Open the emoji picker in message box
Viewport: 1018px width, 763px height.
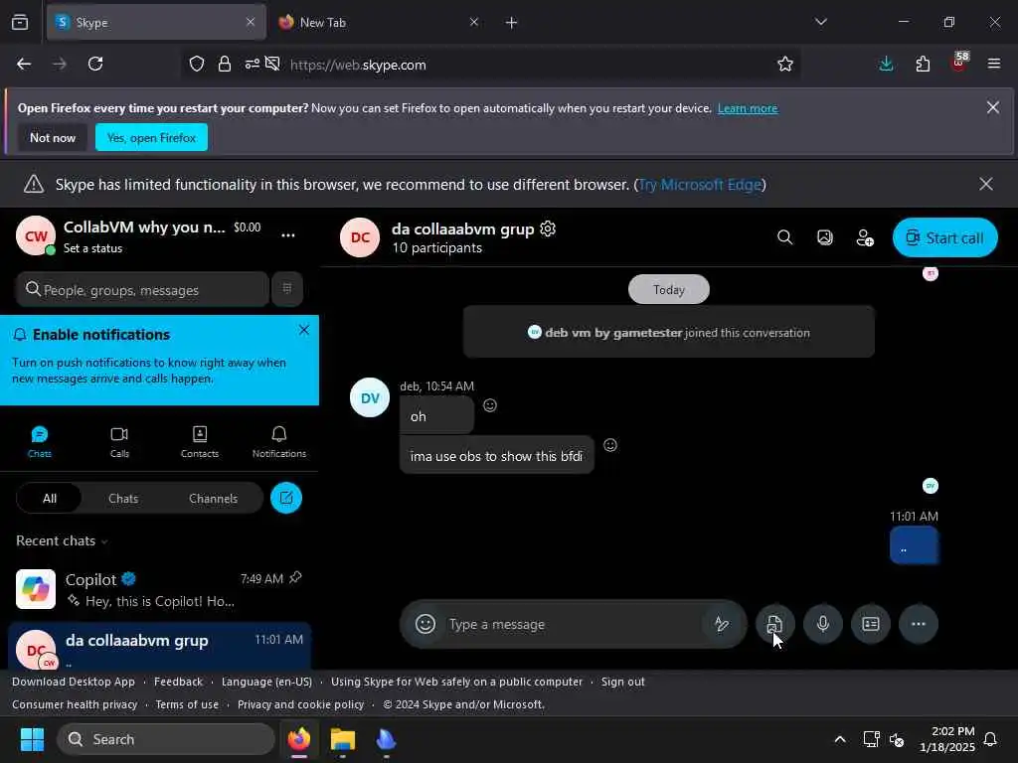tap(425, 624)
